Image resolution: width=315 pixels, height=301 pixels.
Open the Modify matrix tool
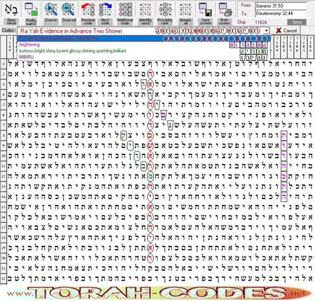pos(31,10)
